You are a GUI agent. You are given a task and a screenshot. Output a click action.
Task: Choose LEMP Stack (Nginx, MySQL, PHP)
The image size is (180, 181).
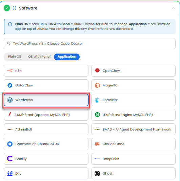pos(133,115)
